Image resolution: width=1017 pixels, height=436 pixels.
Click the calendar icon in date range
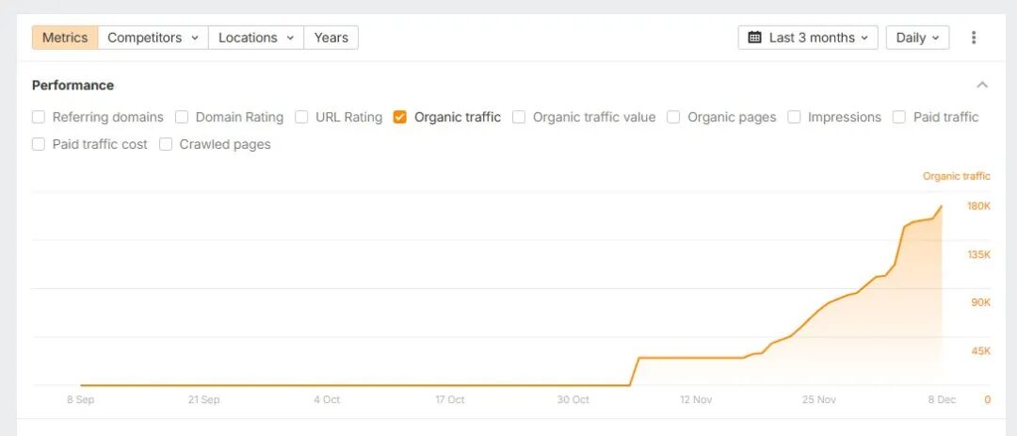(x=754, y=38)
